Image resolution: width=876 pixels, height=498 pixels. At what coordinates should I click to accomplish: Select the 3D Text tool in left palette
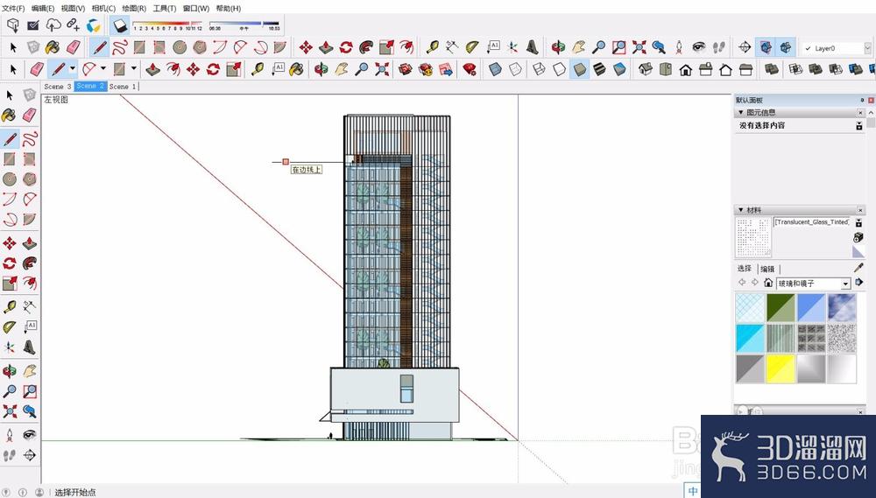click(30, 347)
